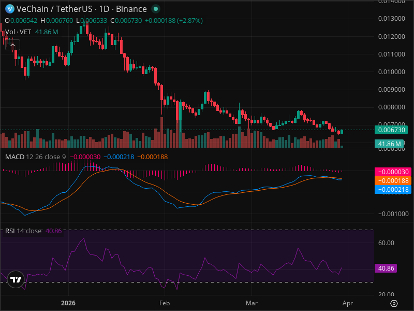The height and width of the screenshot is (311, 414).
Task: Click the volume legend value 41.86 M
Action: point(47,32)
